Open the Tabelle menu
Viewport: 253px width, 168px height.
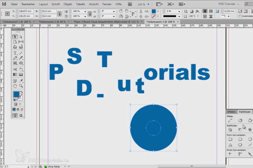(x=81, y=4)
